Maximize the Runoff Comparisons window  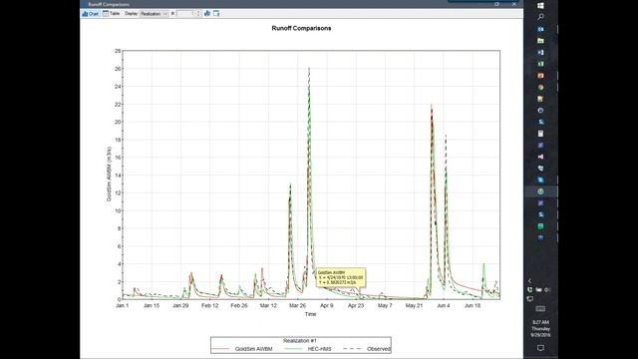496,4
